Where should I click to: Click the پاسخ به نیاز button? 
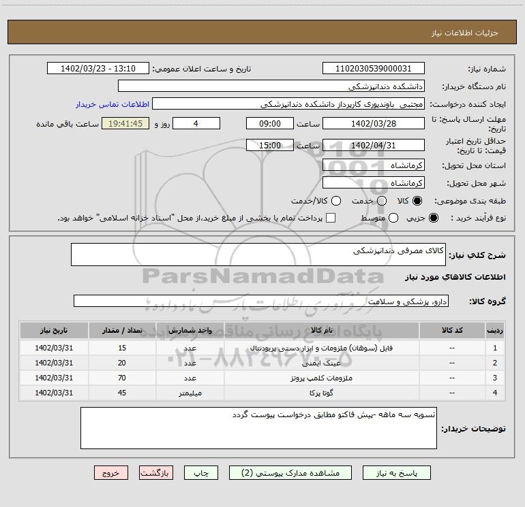[x=397, y=473]
